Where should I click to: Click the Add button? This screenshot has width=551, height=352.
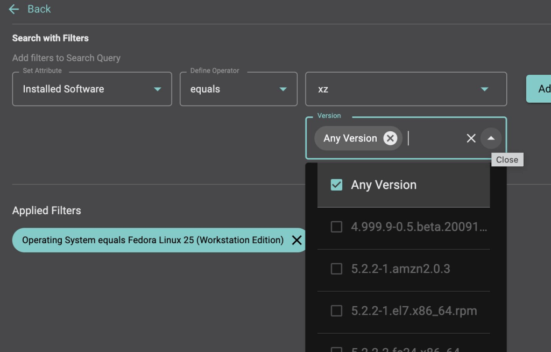coord(539,89)
